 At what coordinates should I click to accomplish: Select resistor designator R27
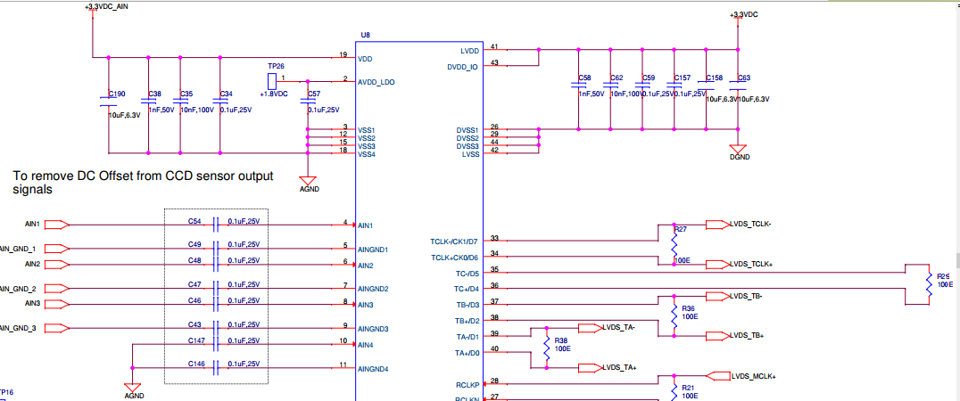(x=680, y=230)
